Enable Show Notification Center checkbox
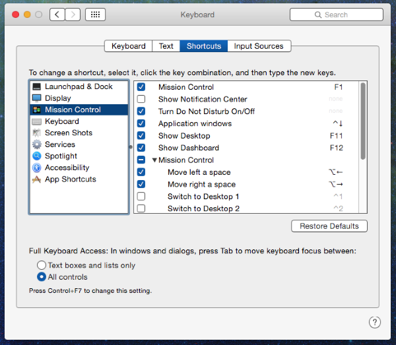 coord(141,99)
